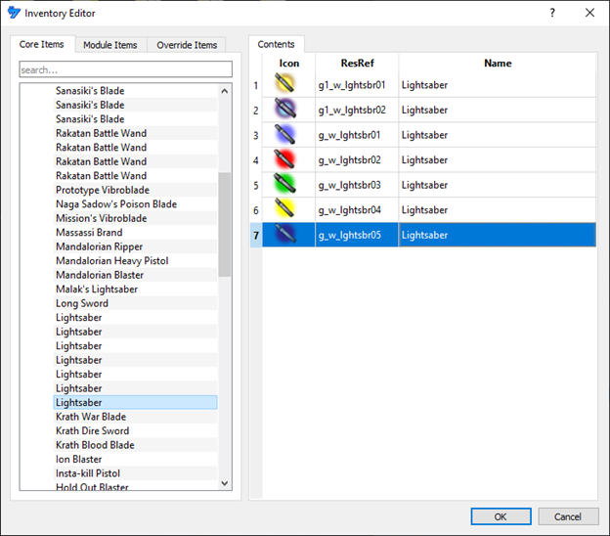Image resolution: width=610 pixels, height=536 pixels.
Task: Click the Cancel button
Action: pyautogui.click(x=568, y=516)
